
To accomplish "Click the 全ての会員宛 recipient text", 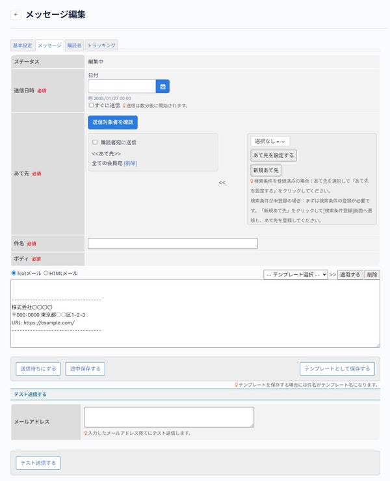I will 107,163.
